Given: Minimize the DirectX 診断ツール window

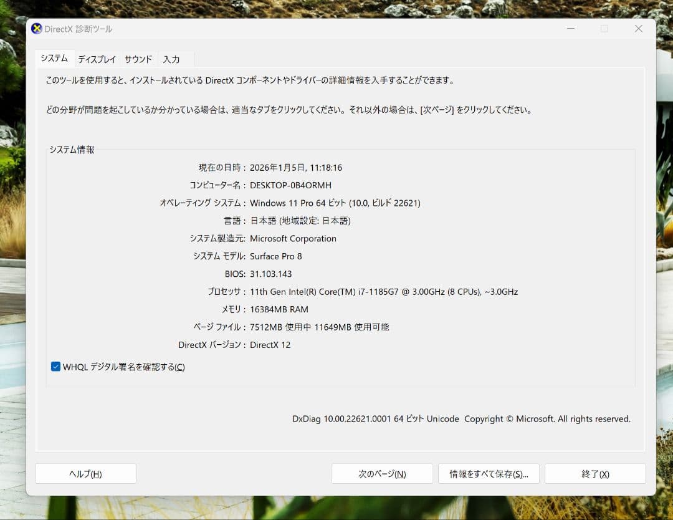Looking at the screenshot, I should [571, 29].
